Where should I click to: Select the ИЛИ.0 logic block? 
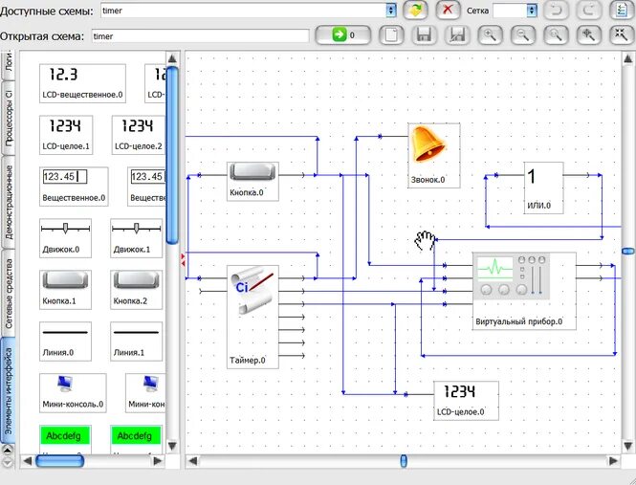[543, 187]
